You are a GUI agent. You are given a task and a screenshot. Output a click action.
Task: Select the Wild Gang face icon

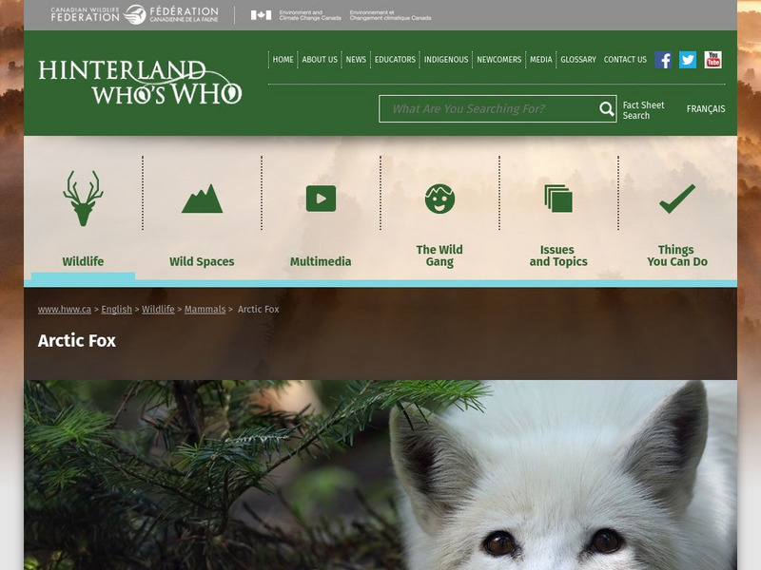(x=439, y=199)
